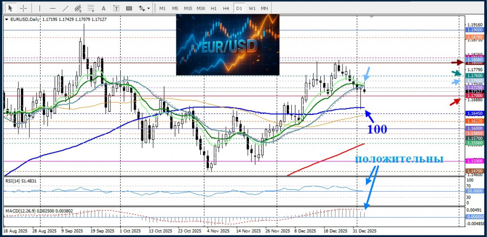Screen dimensions: 487x237
Task: Choose the rectangle shape tool
Action: point(129,8)
